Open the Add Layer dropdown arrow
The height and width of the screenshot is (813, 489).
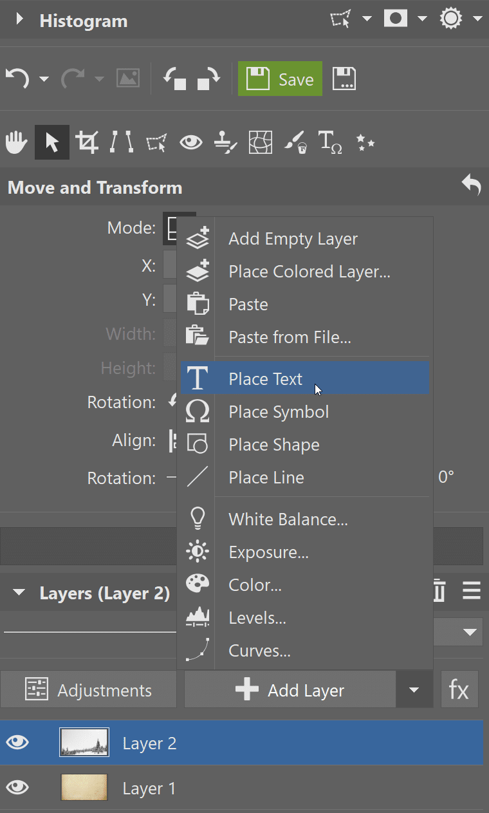(414, 690)
